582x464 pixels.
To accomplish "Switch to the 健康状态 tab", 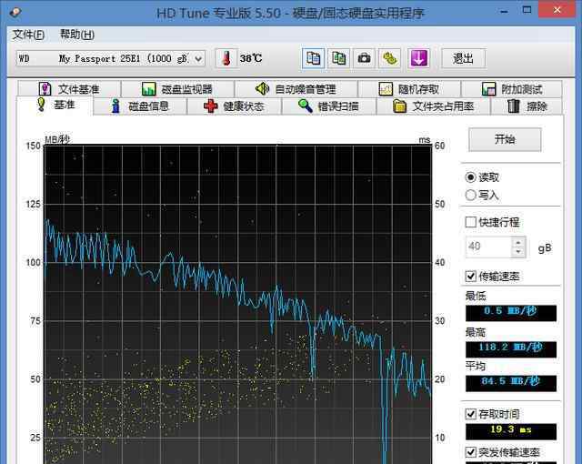I will click(x=235, y=106).
